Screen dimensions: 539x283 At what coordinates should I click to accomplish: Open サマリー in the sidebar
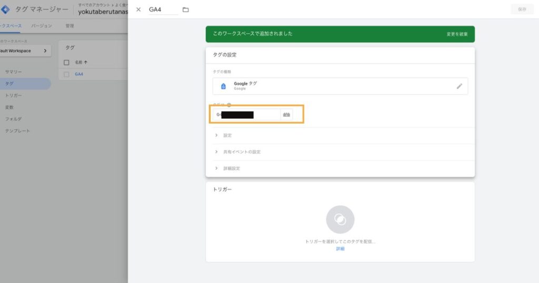point(13,72)
